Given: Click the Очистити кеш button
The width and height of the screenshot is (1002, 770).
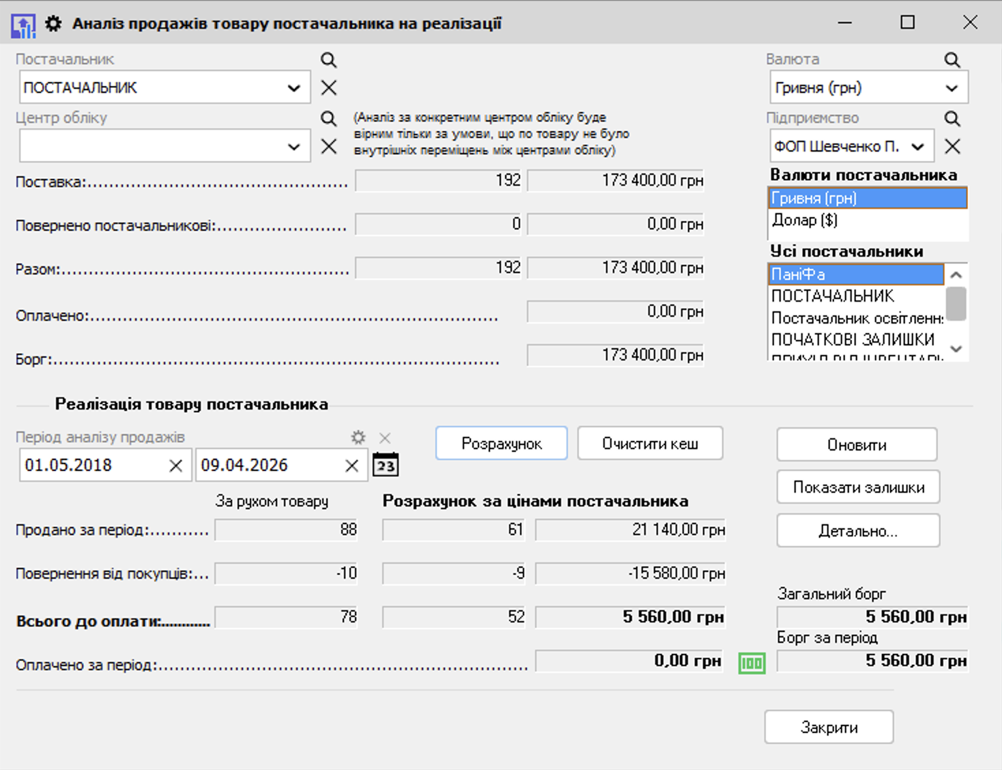Looking at the screenshot, I should tap(650, 444).
